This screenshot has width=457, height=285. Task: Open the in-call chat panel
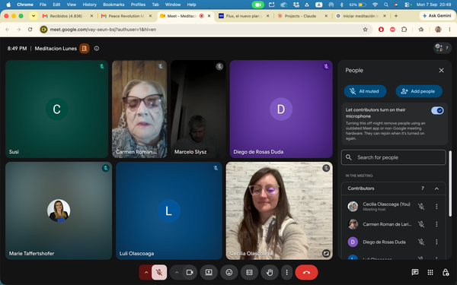pyautogui.click(x=415, y=272)
